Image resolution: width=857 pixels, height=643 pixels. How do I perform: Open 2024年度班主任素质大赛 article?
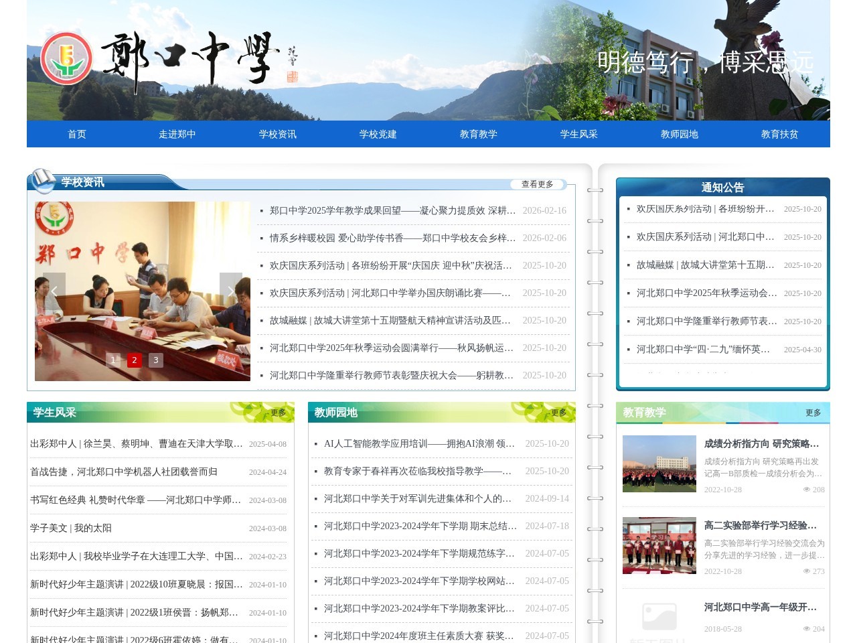[x=420, y=636]
